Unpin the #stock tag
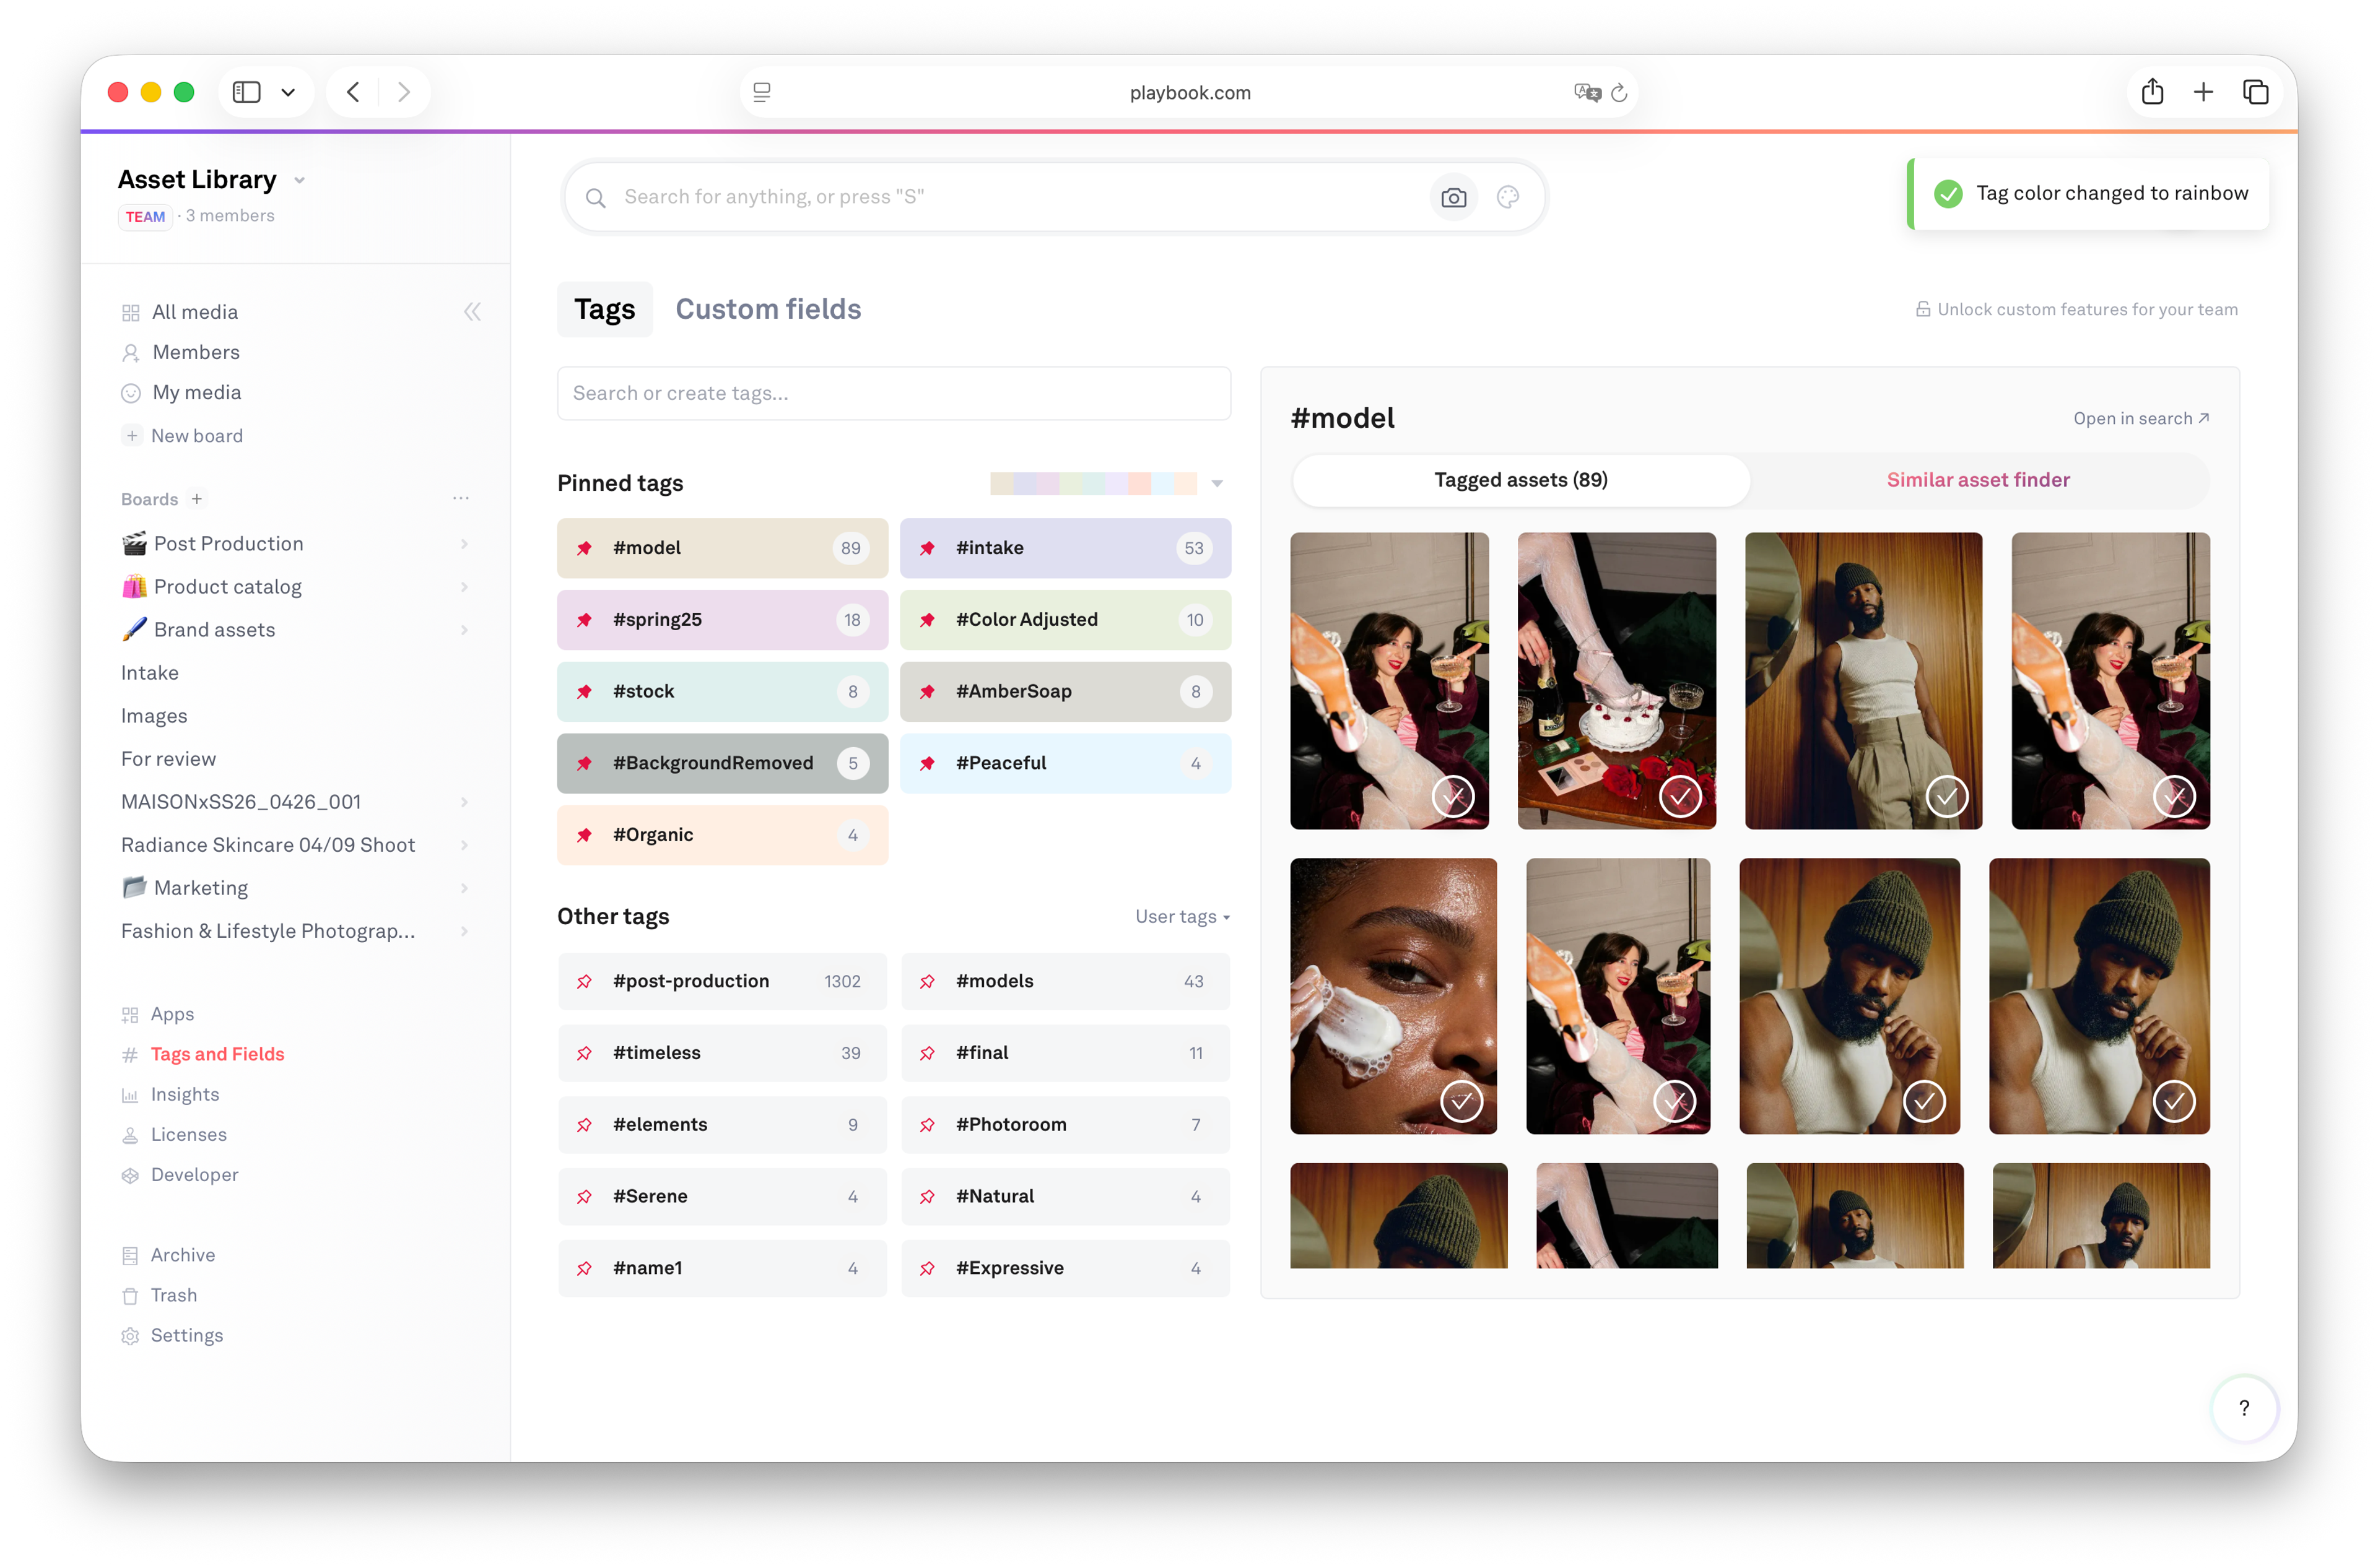This screenshot has height=1568, width=2378. [584, 691]
